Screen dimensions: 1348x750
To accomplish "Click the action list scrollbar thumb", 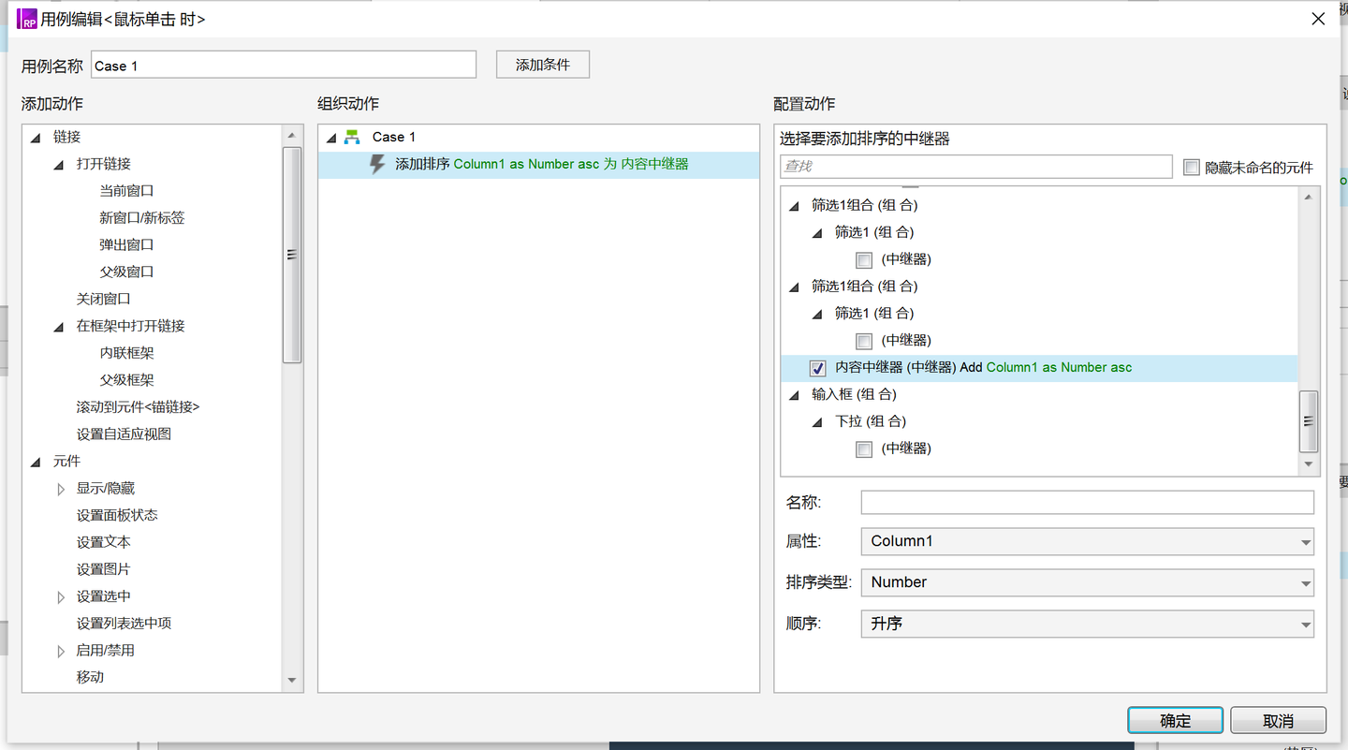I will 291,255.
